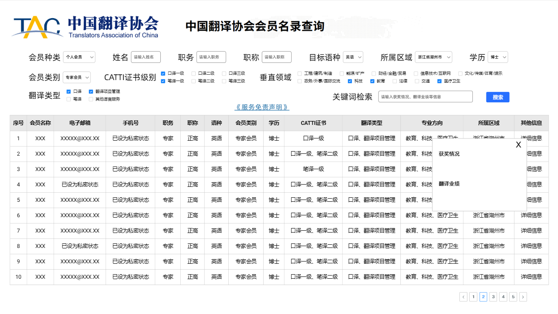Screen dimensions: 558x314
Task: Go to the next page using the right arrow
Action: pos(523,297)
